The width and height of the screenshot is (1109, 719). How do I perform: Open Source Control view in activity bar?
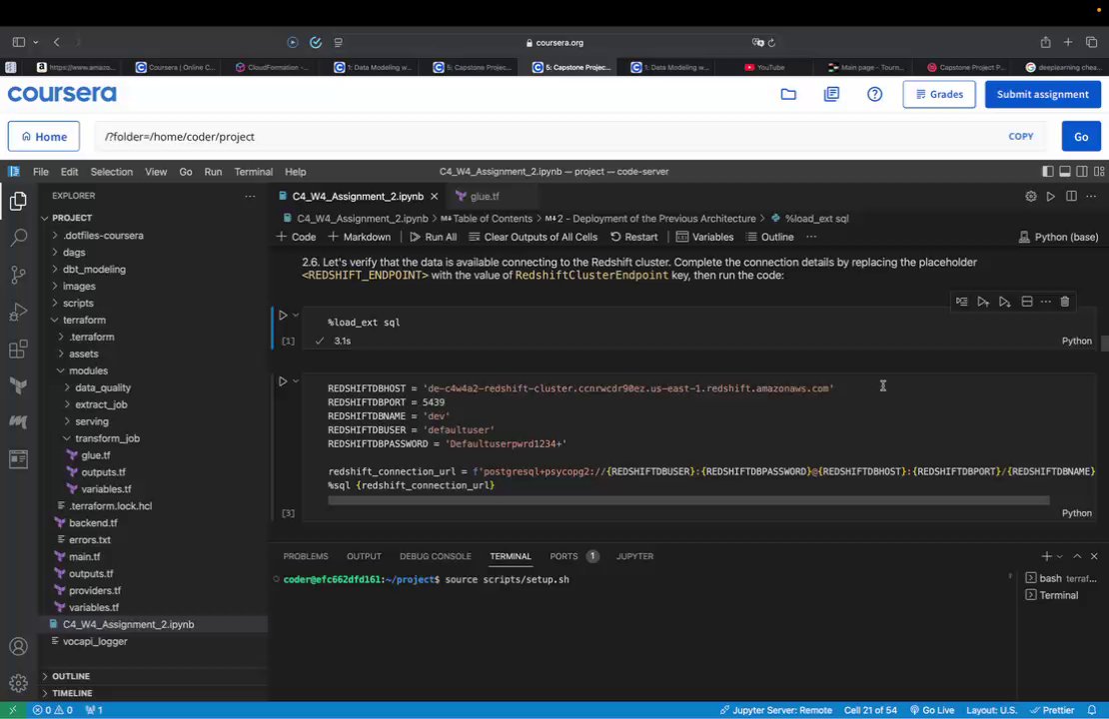(18, 274)
